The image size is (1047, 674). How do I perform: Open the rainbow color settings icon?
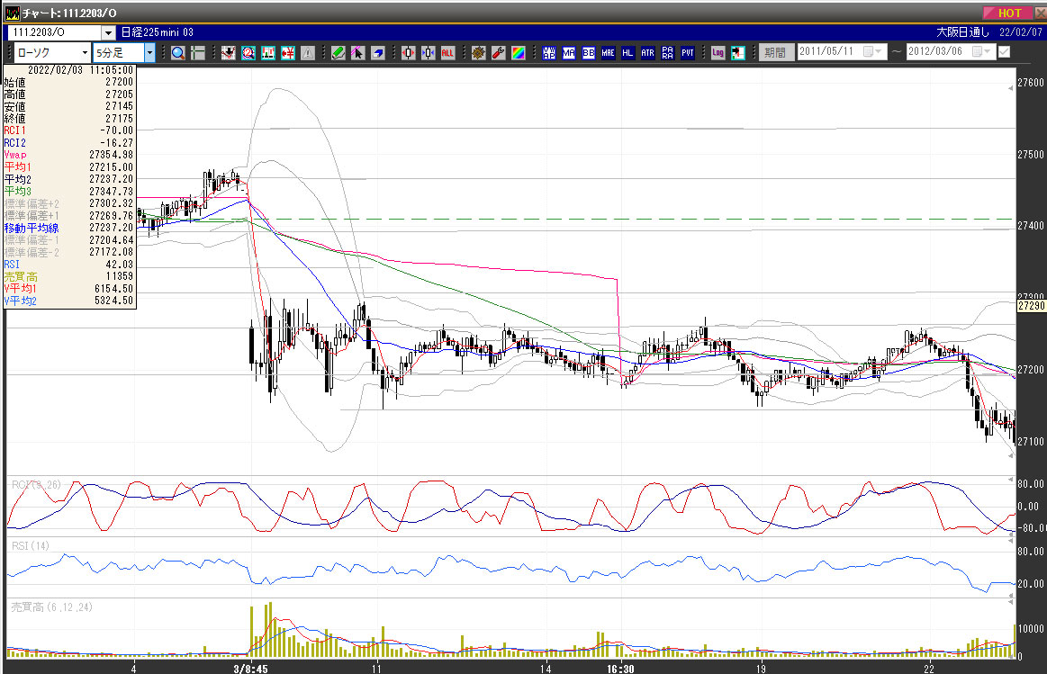point(519,53)
